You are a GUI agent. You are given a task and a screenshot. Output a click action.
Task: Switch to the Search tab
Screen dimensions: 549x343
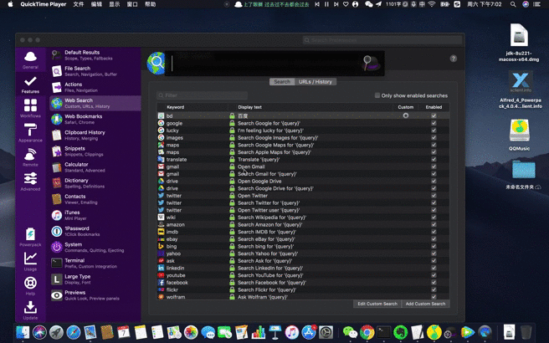282,81
